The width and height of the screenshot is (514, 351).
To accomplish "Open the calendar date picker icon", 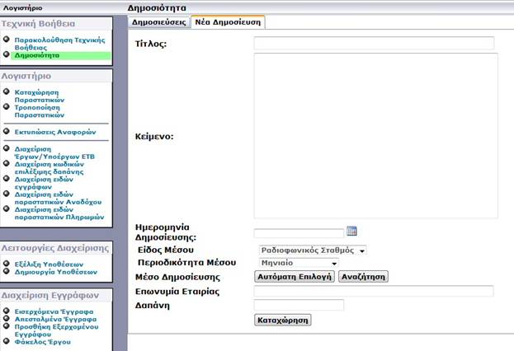I will pos(351,232).
